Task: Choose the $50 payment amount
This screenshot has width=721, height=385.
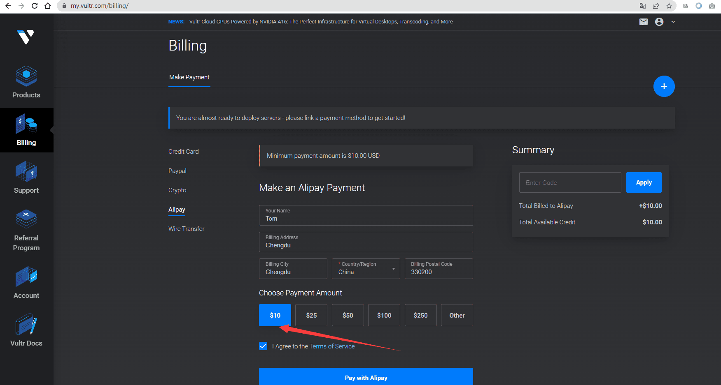Action: (348, 315)
